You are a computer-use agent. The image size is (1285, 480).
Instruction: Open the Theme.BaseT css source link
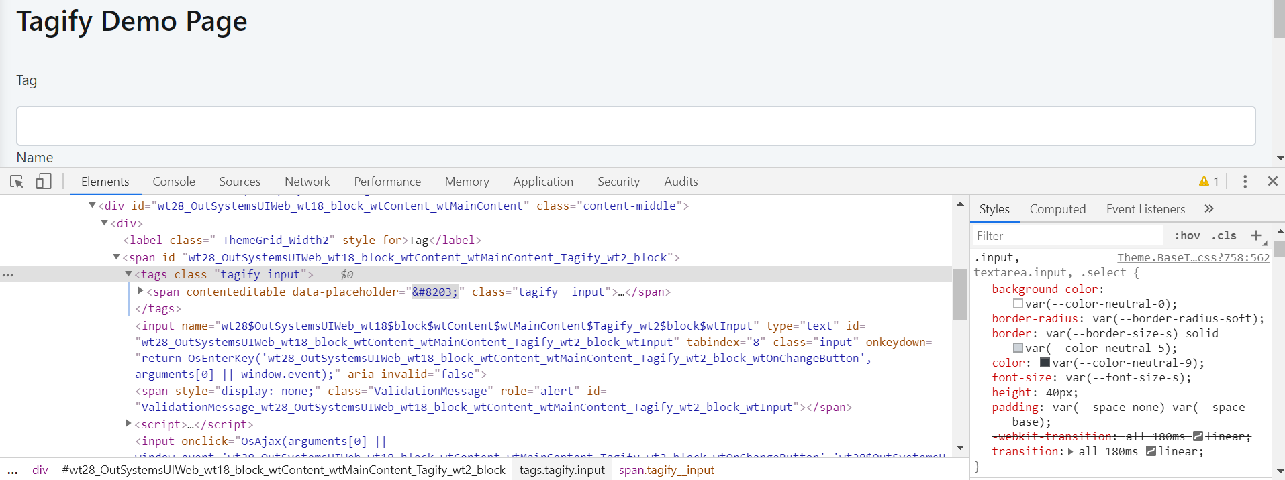click(1193, 257)
